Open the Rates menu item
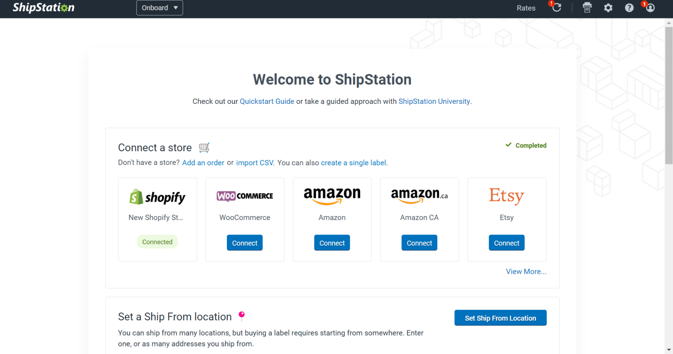Viewport: 673px width, 354px height. pyautogui.click(x=526, y=8)
